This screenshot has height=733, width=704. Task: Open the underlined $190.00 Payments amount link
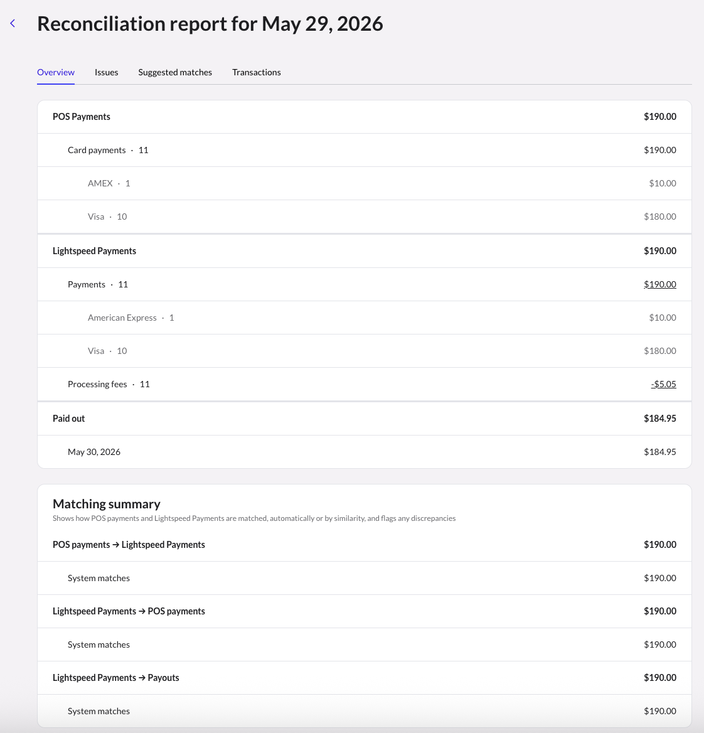coord(659,284)
